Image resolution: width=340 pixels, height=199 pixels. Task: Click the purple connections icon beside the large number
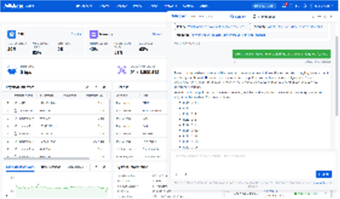click(x=122, y=71)
